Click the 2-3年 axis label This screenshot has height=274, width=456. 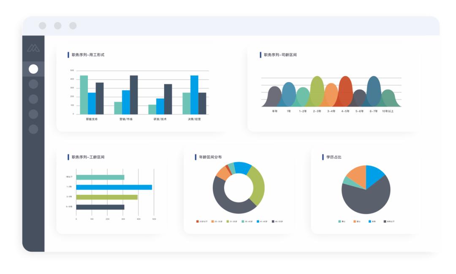[x=317, y=111]
